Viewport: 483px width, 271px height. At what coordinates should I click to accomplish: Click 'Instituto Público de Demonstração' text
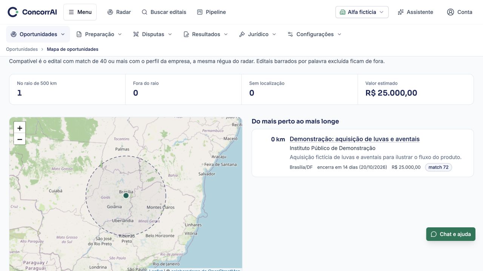pyautogui.click(x=332, y=148)
